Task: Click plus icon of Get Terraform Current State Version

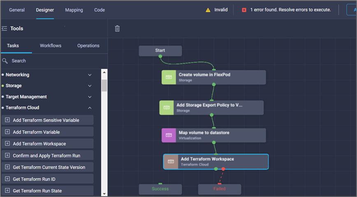Action: (7, 167)
